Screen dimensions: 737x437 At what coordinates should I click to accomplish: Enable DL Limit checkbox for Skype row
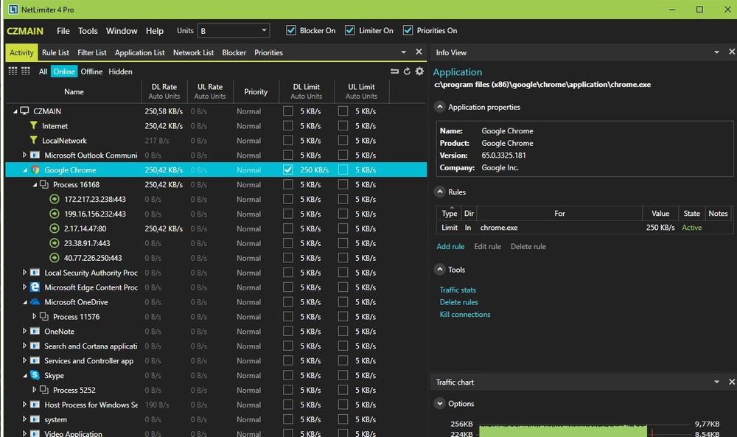288,375
